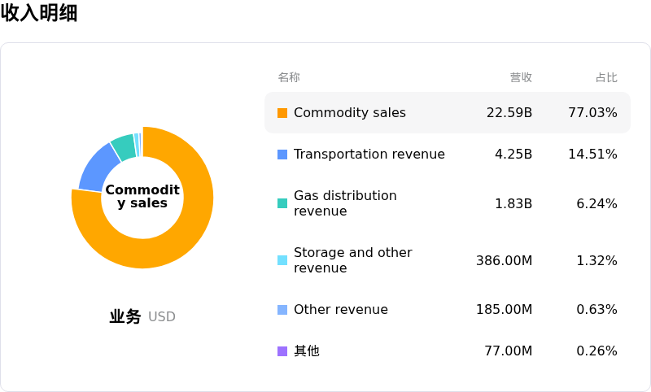This screenshot has width=651, height=392.
Task: Click the 0.63% share value
Action: pyautogui.click(x=596, y=309)
